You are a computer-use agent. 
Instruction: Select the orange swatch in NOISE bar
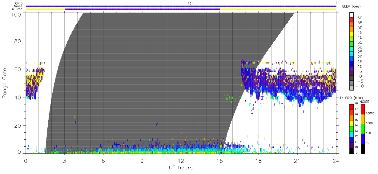[362, 119]
